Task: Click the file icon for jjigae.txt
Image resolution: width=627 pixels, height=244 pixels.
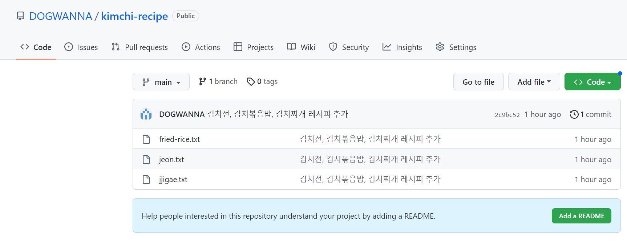Action: [146, 180]
